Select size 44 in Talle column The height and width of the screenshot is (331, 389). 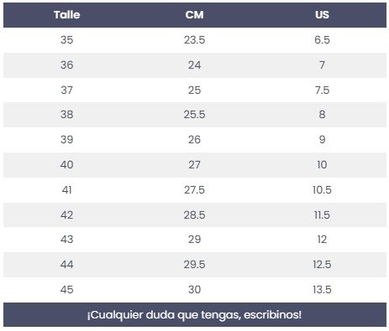coord(67,265)
